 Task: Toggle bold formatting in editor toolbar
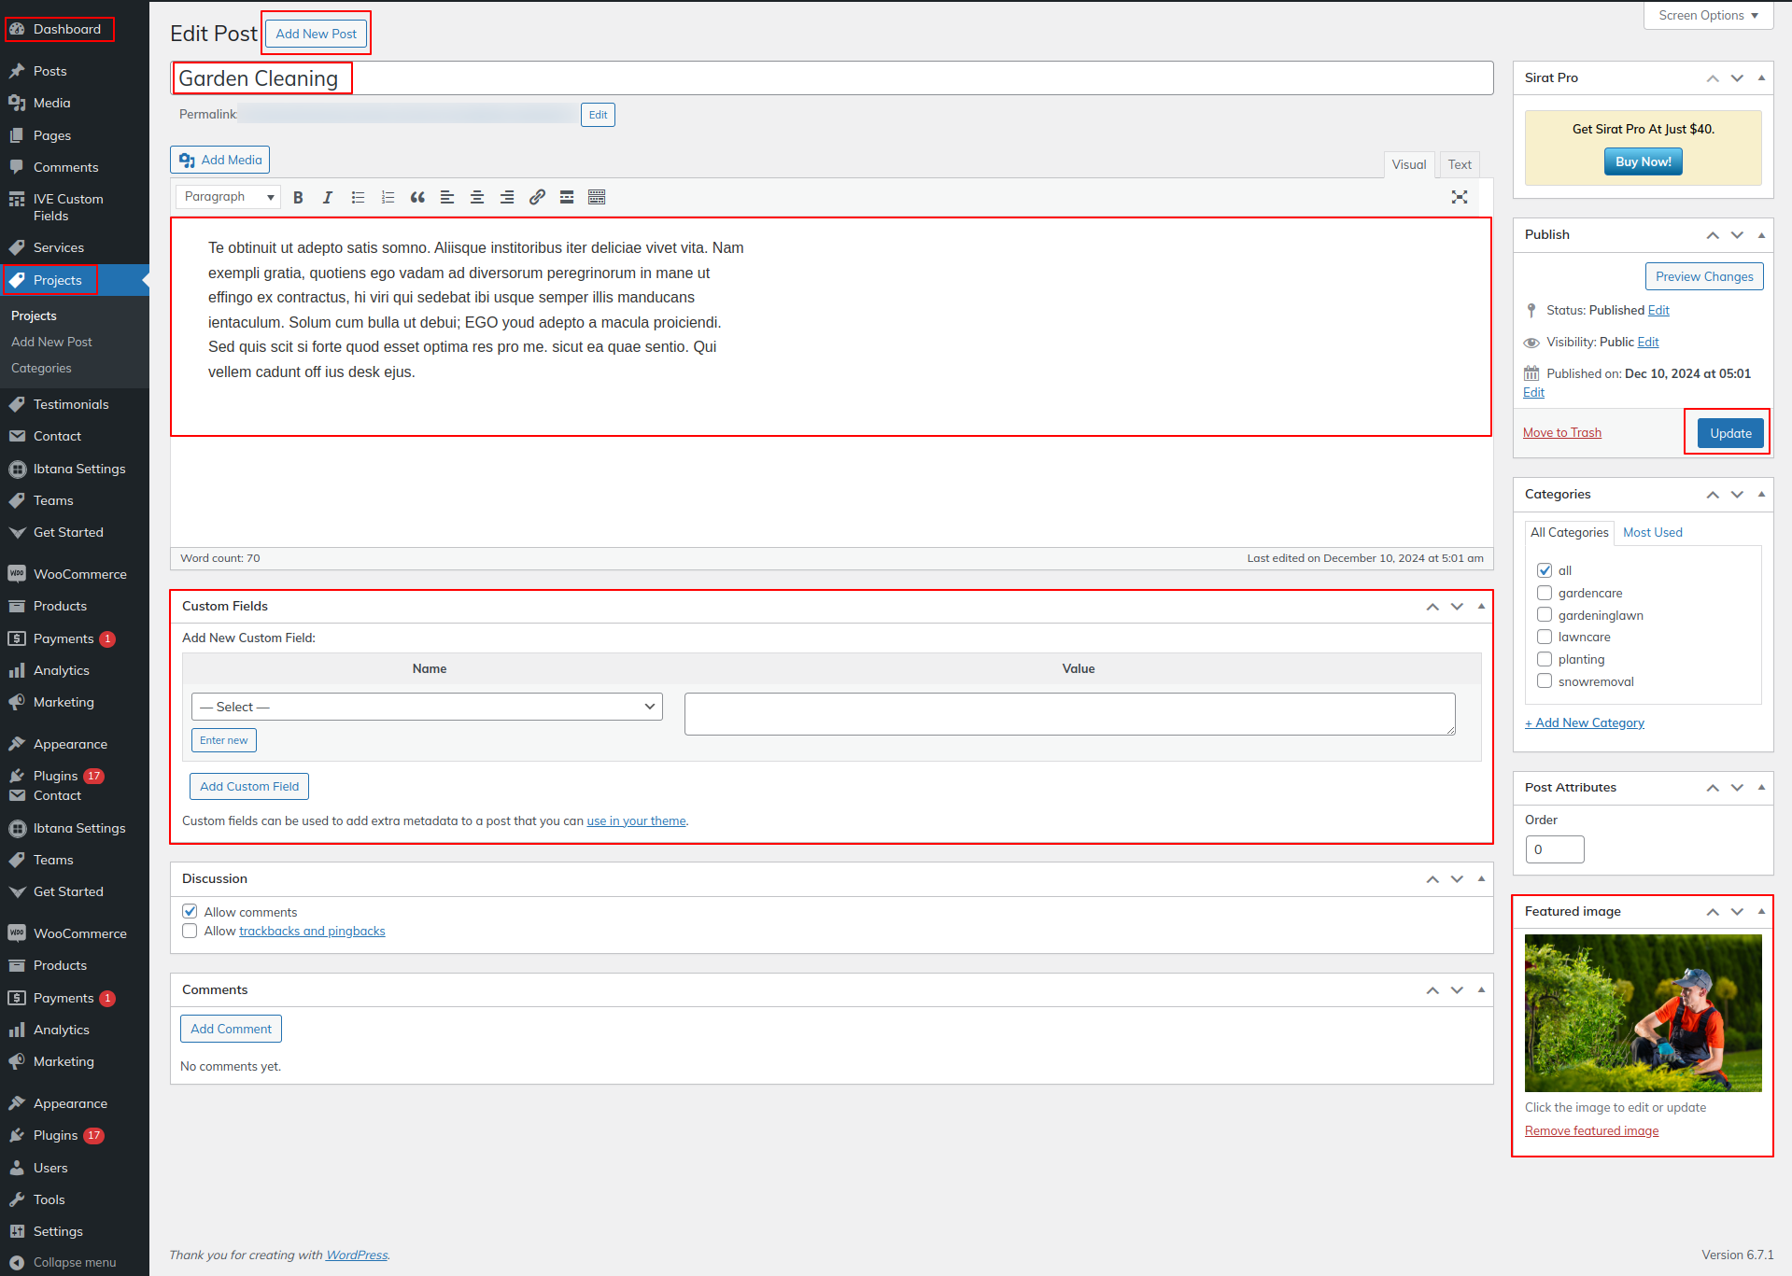pyautogui.click(x=298, y=197)
